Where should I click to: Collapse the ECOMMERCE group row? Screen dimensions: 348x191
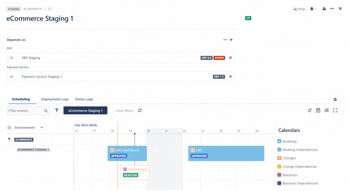tap(9, 139)
